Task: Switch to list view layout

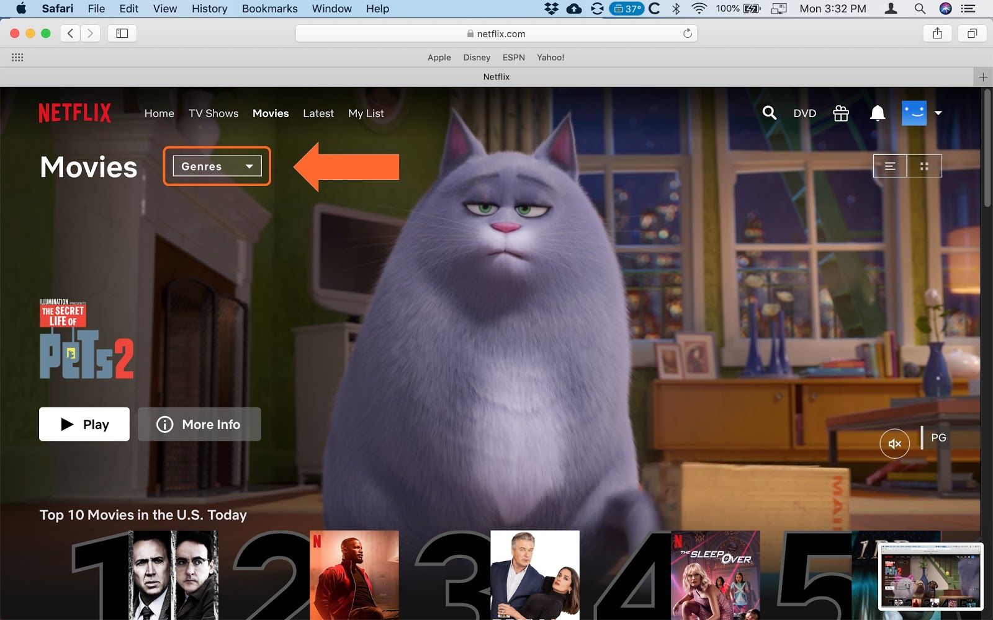Action: click(890, 166)
